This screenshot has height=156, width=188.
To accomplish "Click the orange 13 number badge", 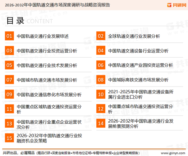I will pos(9,123).
